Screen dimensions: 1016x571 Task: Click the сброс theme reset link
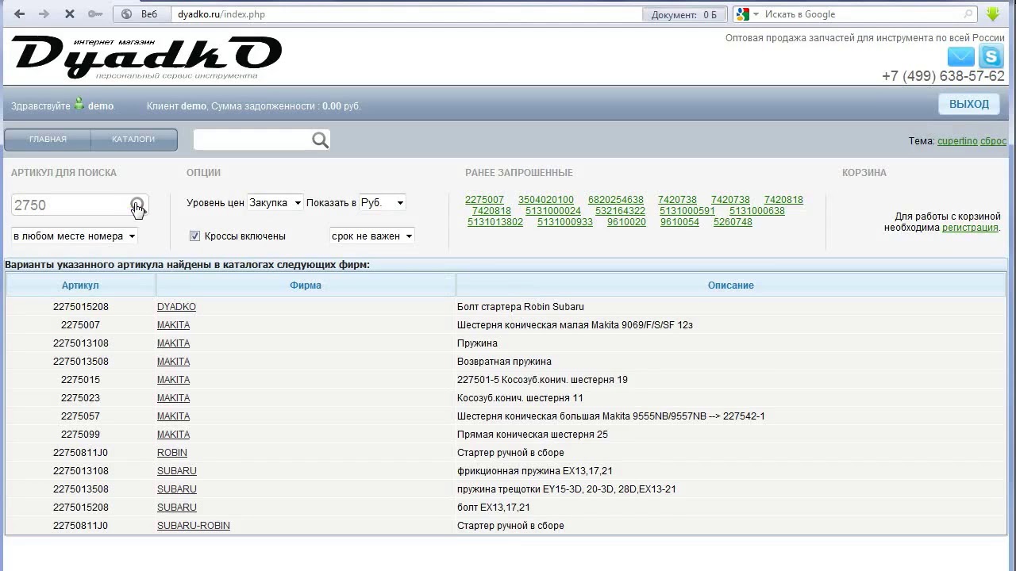[993, 141]
